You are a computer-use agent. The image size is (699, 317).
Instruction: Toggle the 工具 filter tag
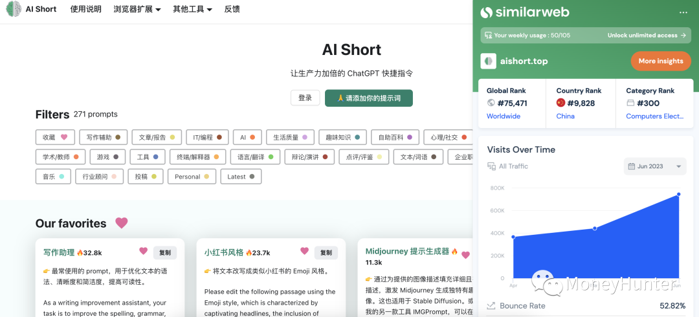[148, 157]
